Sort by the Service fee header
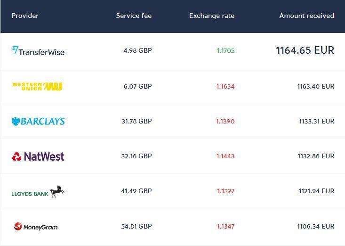This screenshot has width=345, height=246. (134, 16)
